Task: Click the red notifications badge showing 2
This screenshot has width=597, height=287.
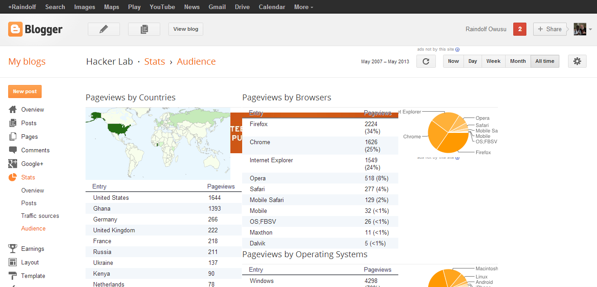Action: tap(520, 29)
